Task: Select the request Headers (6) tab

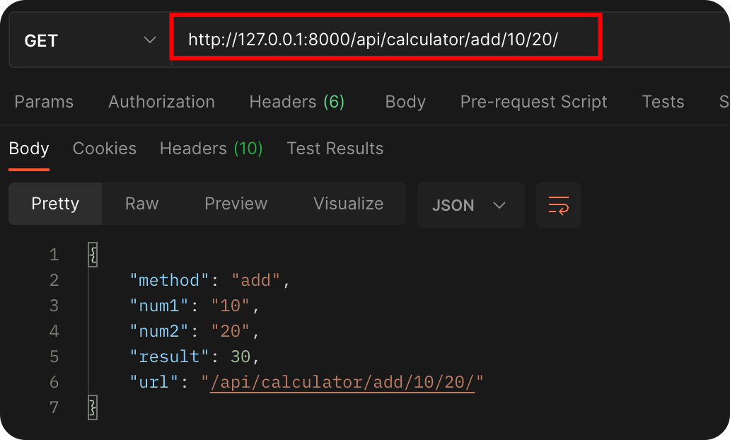Action: pos(296,102)
